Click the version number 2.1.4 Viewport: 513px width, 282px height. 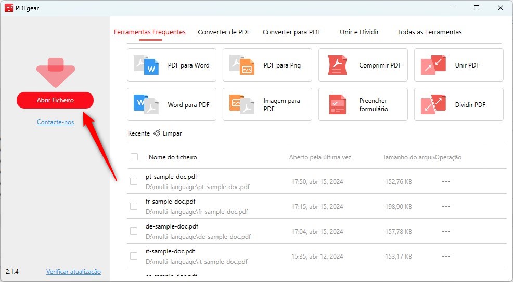coord(12,272)
